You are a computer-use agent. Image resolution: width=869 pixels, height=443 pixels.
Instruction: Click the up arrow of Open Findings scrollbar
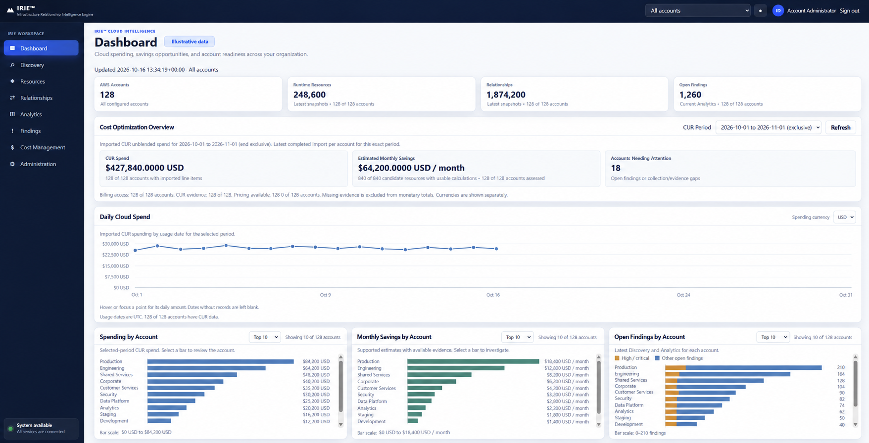[x=855, y=357]
